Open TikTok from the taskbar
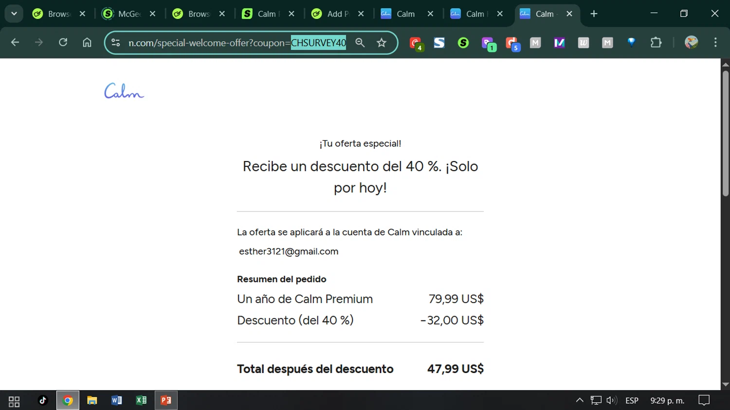Viewport: 730px width, 410px height. (43, 400)
